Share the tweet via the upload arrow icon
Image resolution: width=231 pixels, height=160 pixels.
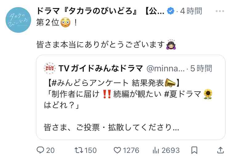click(221, 150)
